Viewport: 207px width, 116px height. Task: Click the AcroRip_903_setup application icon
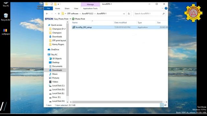74,27
